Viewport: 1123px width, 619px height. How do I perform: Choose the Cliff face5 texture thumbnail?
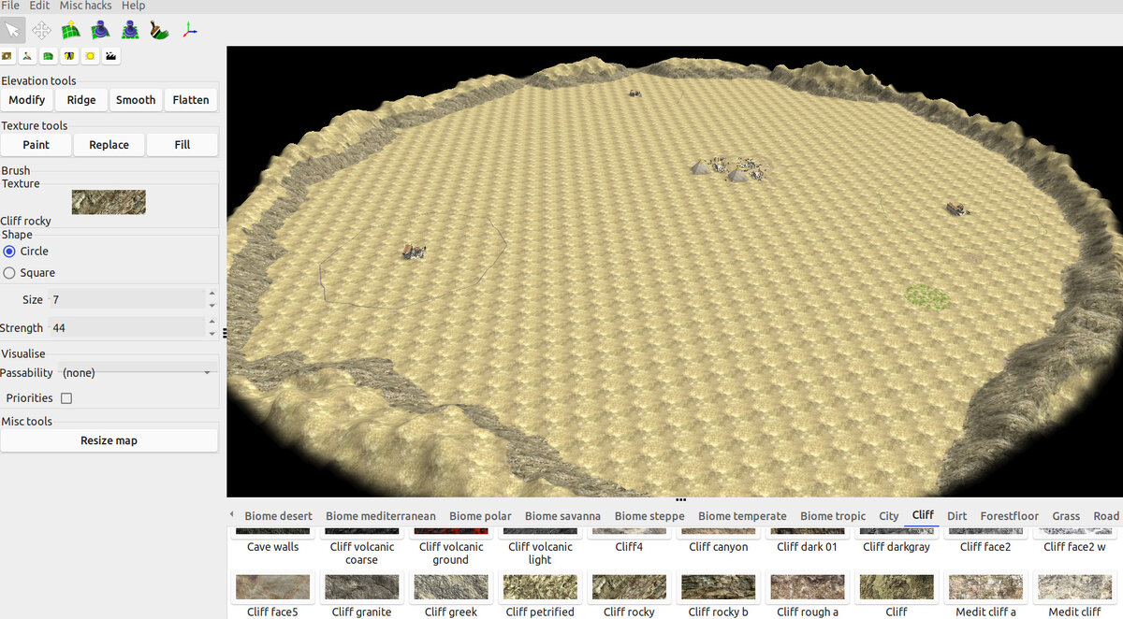[x=272, y=587]
